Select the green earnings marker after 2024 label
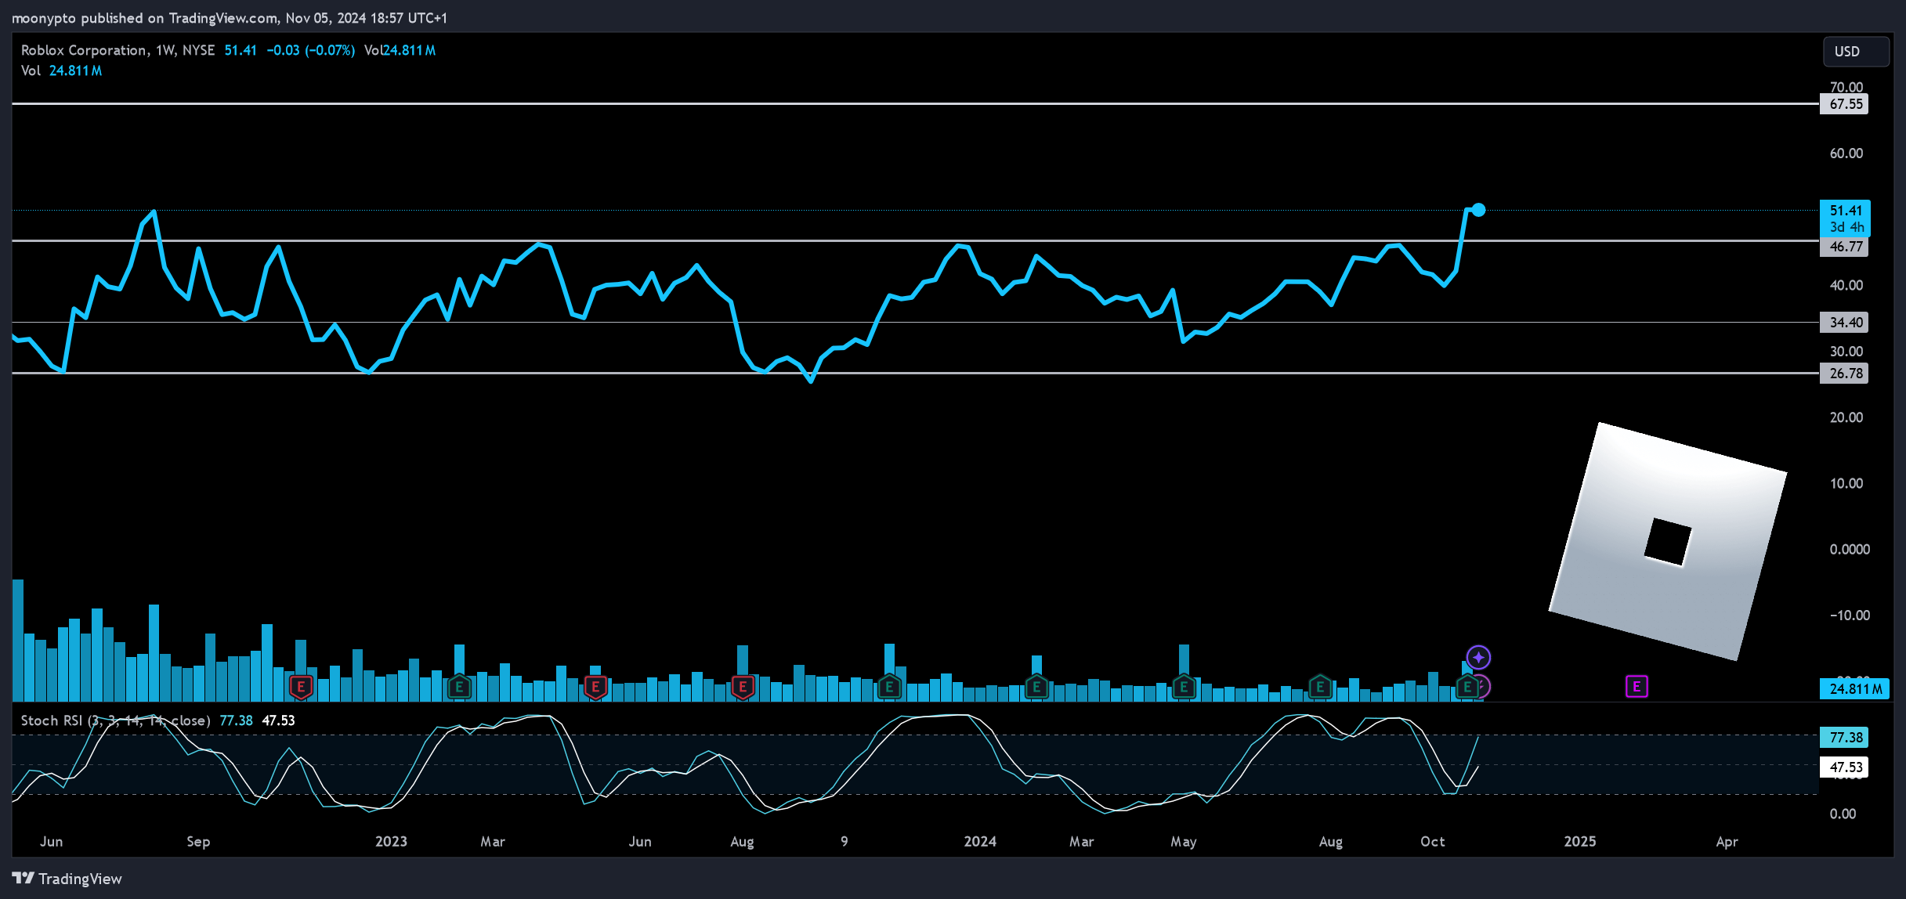Screen dimensions: 1906x899 [1036, 687]
